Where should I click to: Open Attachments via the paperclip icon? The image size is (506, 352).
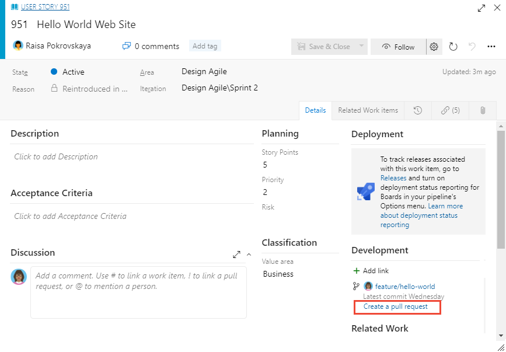point(483,110)
